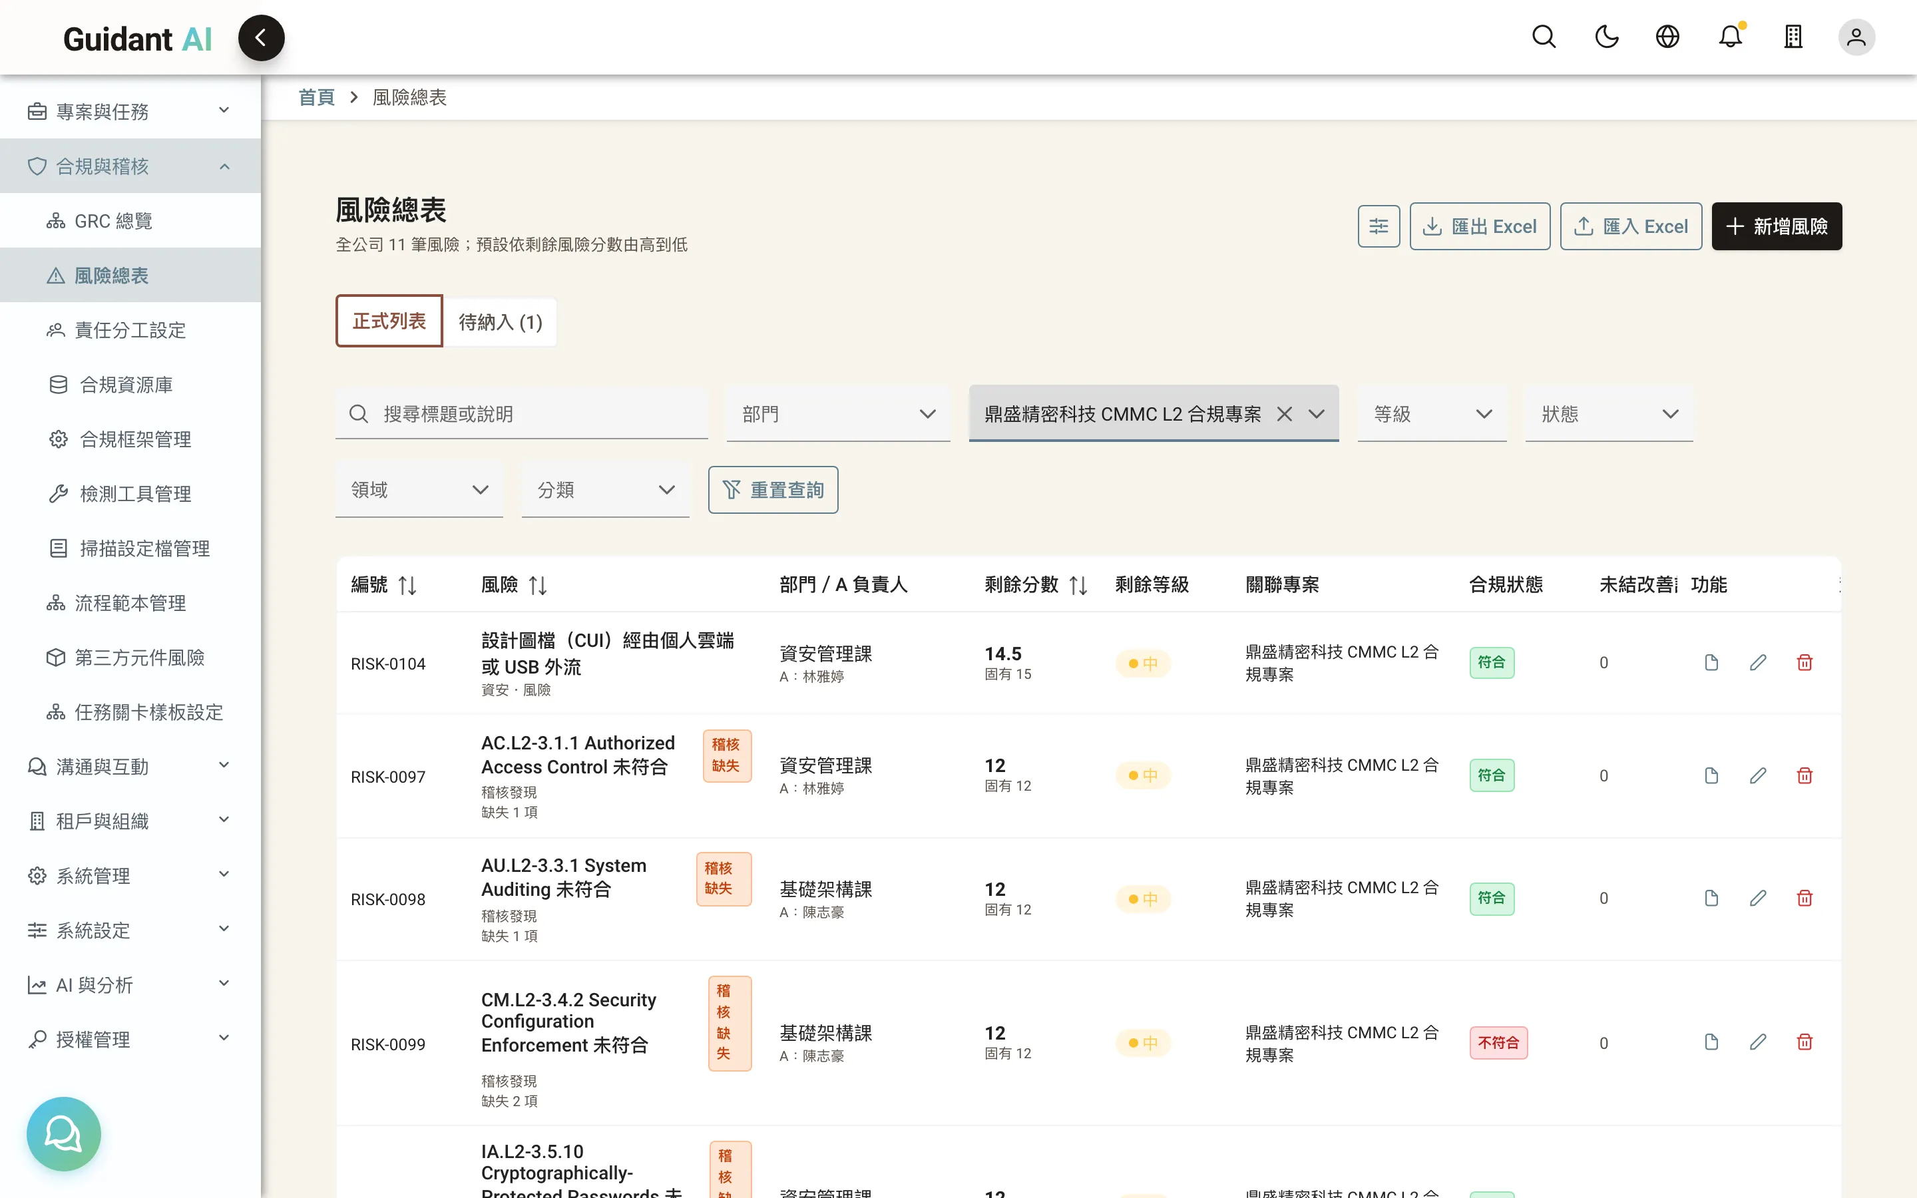
Task: Toggle dark mode with the moon icon
Action: [1606, 37]
